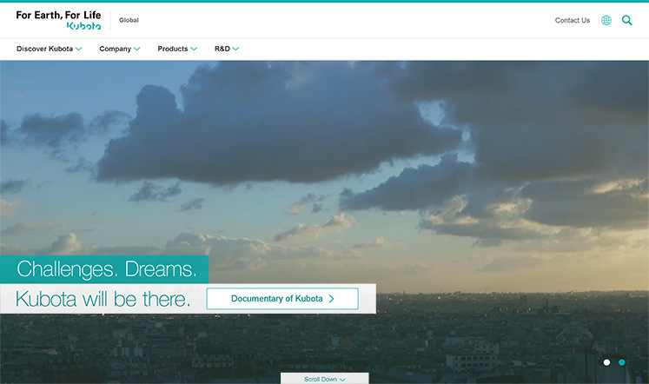Open the R&D dropdown menu

click(x=227, y=49)
